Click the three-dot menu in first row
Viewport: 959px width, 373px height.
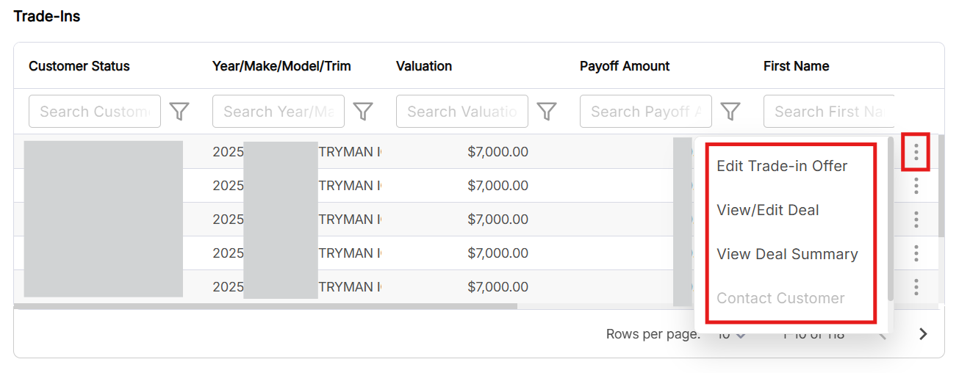(916, 152)
